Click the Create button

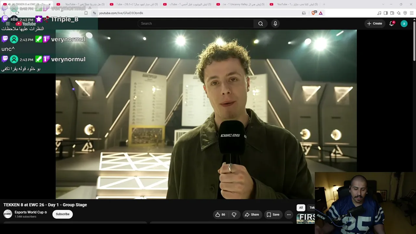coord(374,23)
